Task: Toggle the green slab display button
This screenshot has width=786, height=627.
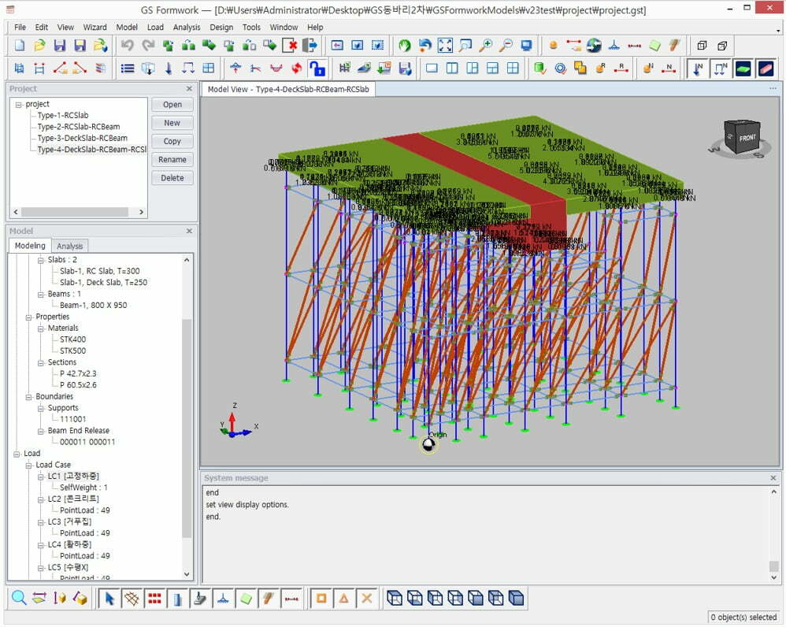Action: pos(743,69)
